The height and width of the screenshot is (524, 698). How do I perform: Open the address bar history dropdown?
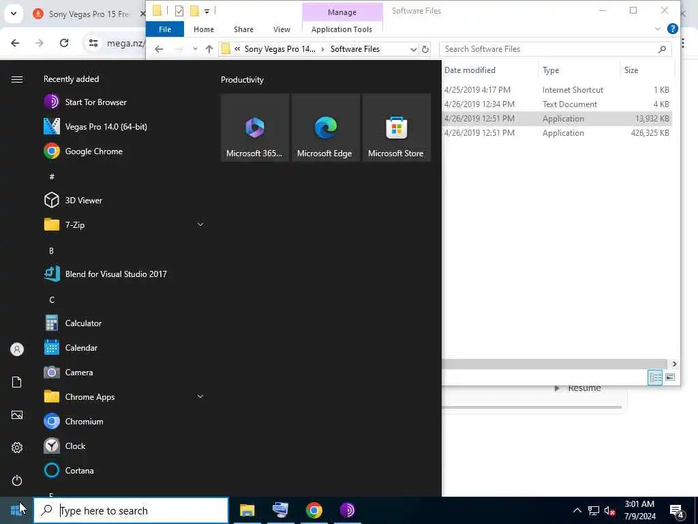coord(414,49)
